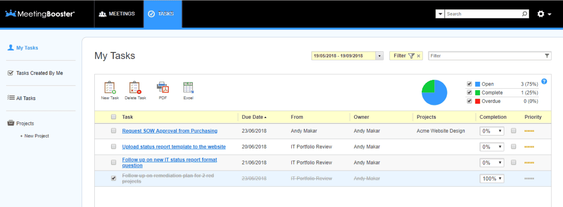The width and height of the screenshot is (563, 207).
Task: Toggle the select-all tasks header checkbox
Action: 114,117
